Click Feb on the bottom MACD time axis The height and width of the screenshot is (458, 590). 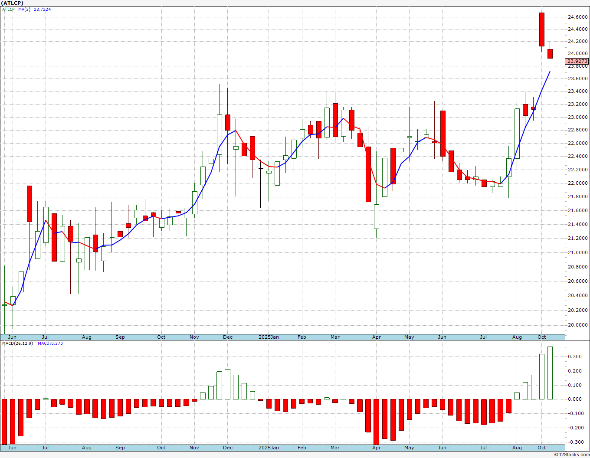click(x=302, y=448)
